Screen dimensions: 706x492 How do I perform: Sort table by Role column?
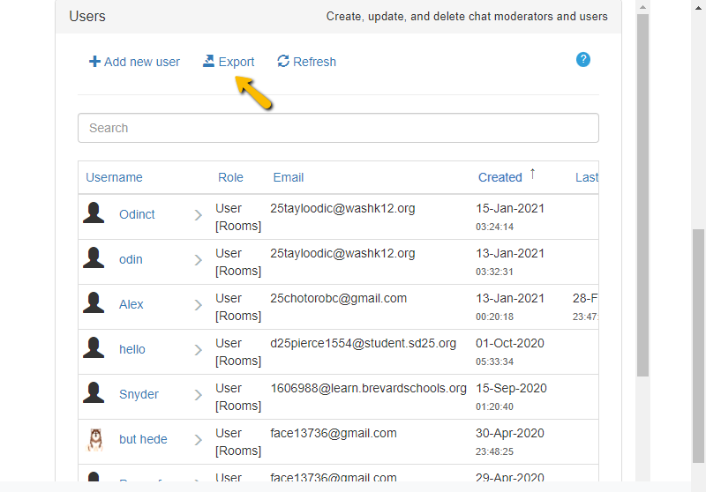coord(230,177)
